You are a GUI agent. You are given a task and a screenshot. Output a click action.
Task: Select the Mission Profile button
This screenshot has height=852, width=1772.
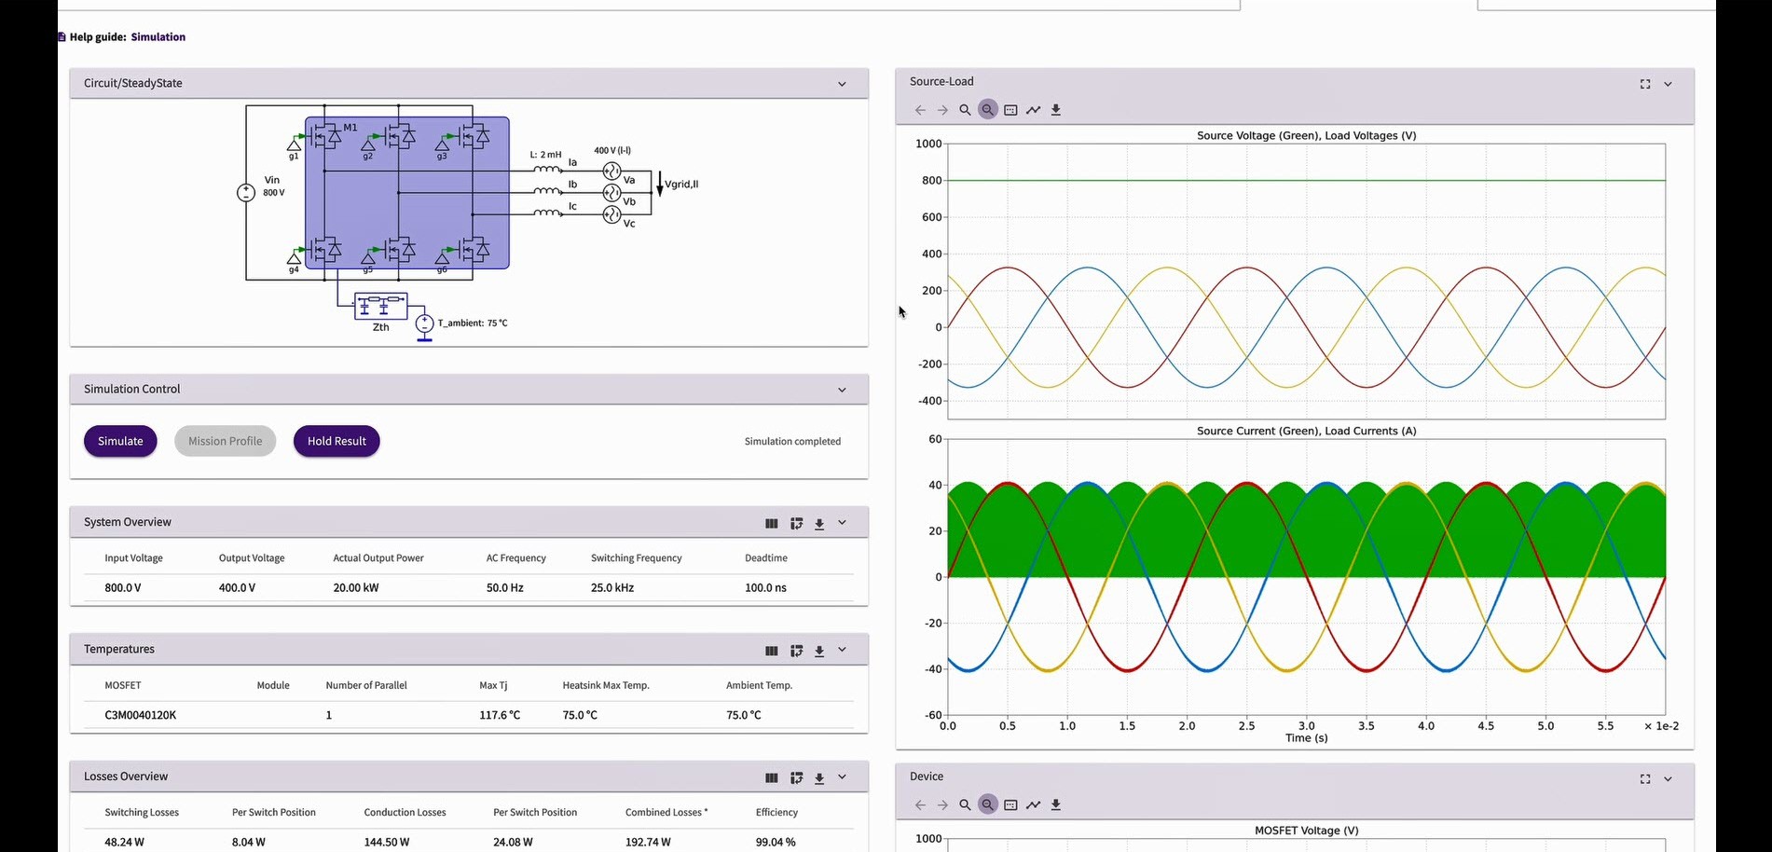pos(225,441)
